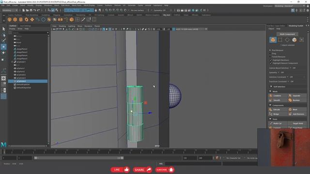
Task: Click the blue circle shelf icon
Action: [43, 19]
